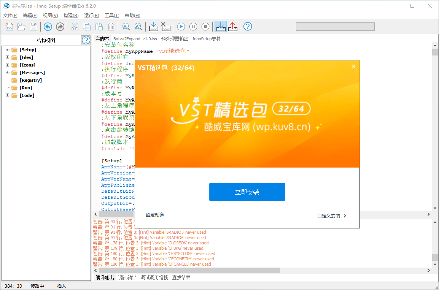Open the 帮助(H) menu
439x290 pixels.
[x=132, y=15]
